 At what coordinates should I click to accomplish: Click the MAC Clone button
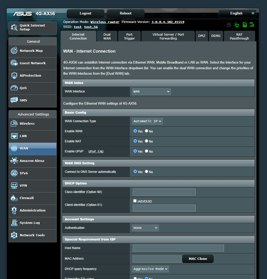198,259
